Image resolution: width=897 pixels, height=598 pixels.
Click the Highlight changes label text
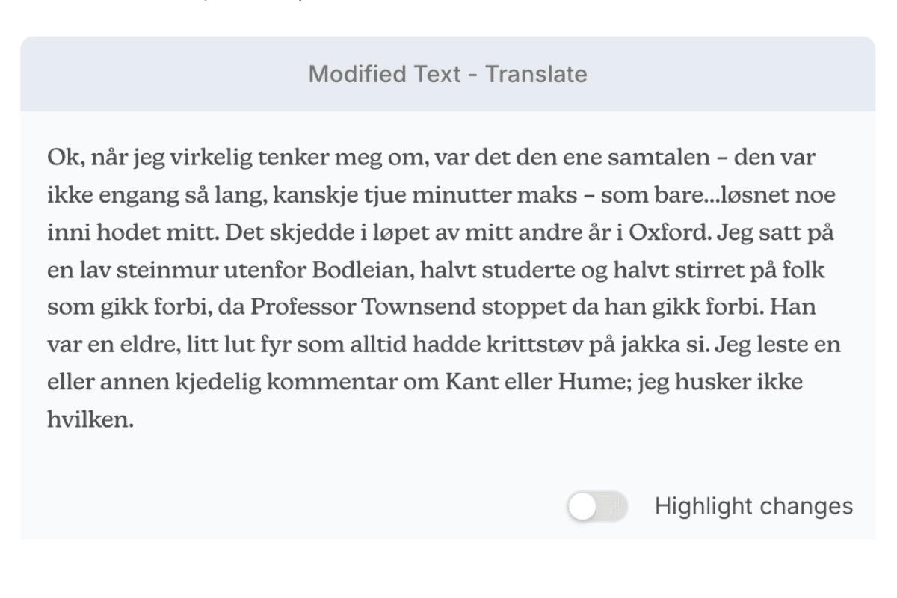753,507
